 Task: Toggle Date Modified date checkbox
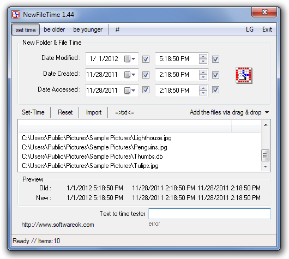pos(146,59)
